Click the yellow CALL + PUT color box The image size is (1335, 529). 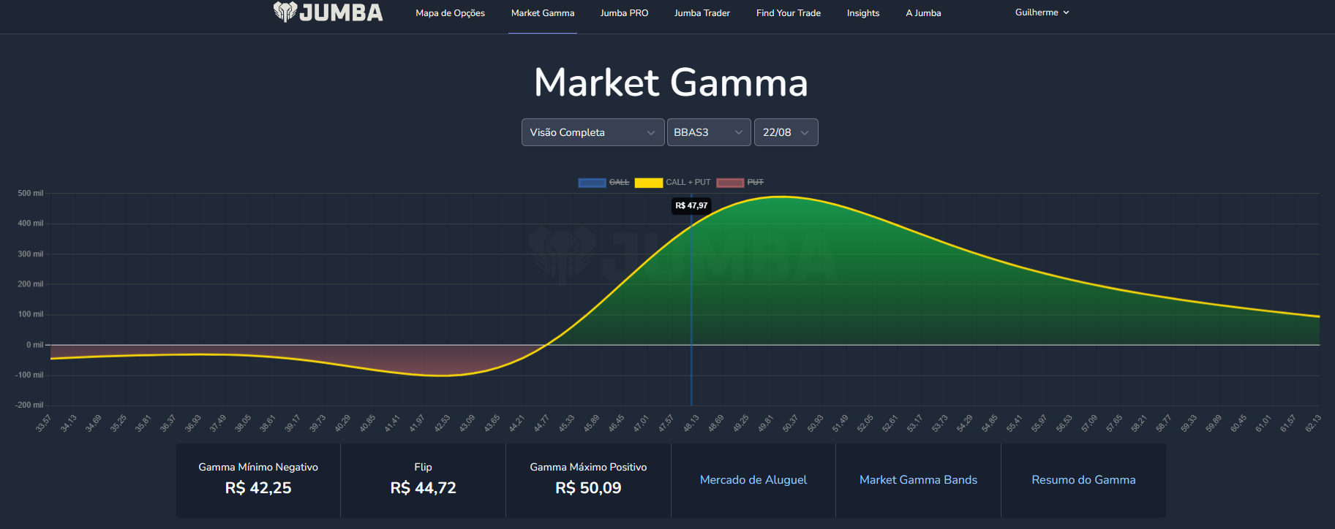click(648, 183)
